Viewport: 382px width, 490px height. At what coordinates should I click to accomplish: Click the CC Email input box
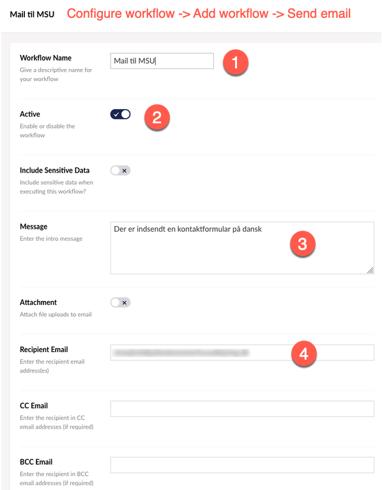click(242, 409)
